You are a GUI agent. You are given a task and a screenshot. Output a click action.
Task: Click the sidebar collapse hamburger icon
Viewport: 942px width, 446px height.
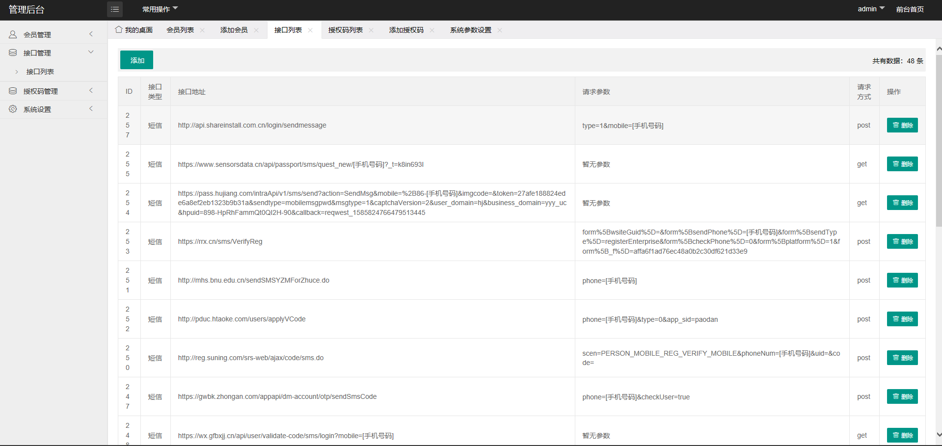click(114, 9)
